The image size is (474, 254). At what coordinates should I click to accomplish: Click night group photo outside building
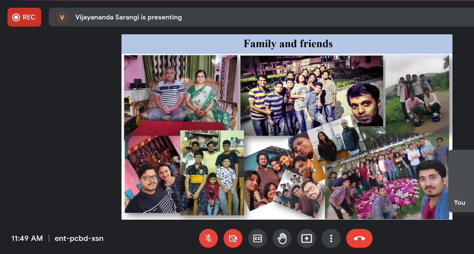click(312, 91)
